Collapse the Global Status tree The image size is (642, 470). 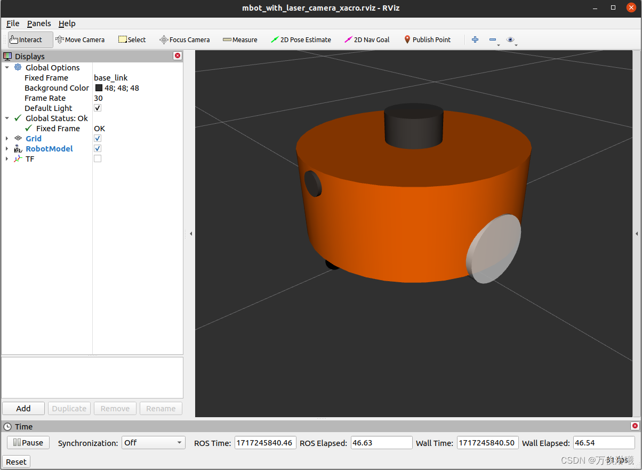click(x=7, y=118)
